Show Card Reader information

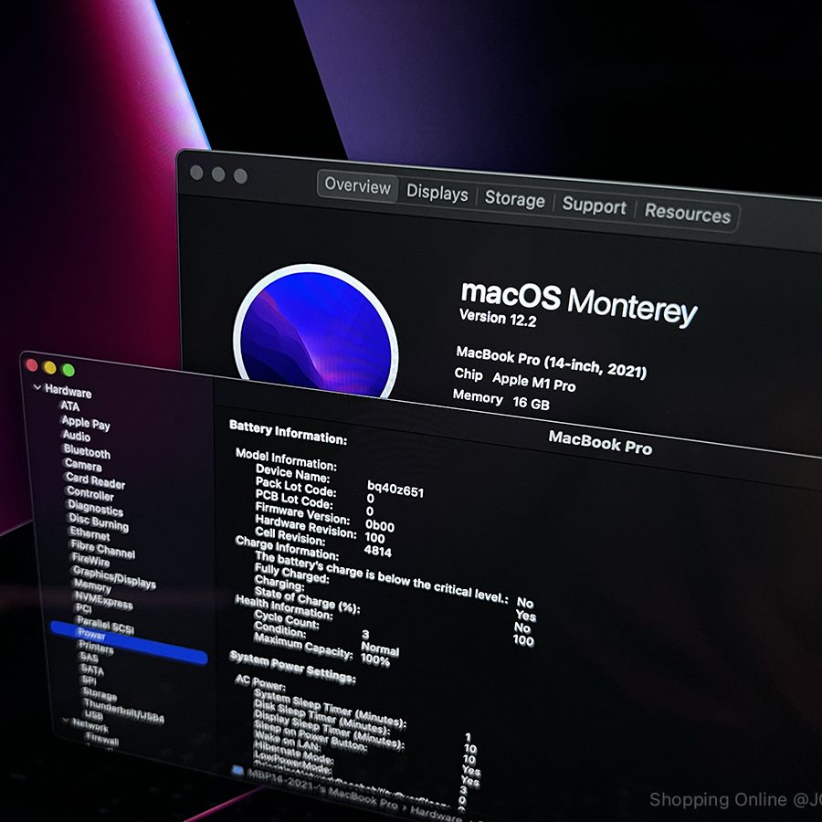point(95,479)
